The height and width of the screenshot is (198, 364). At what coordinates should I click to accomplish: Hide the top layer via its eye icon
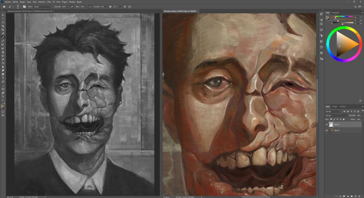(x=327, y=124)
